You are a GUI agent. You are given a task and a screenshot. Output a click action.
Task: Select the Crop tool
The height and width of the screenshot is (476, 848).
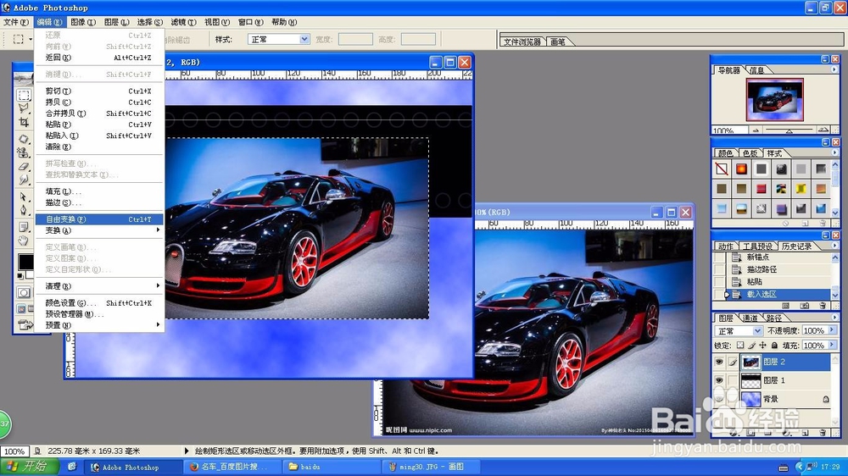(23, 123)
